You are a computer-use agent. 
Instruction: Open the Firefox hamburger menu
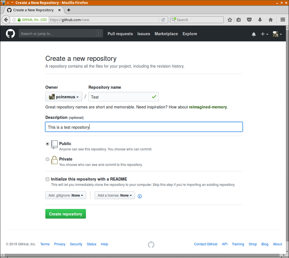pos(283,20)
